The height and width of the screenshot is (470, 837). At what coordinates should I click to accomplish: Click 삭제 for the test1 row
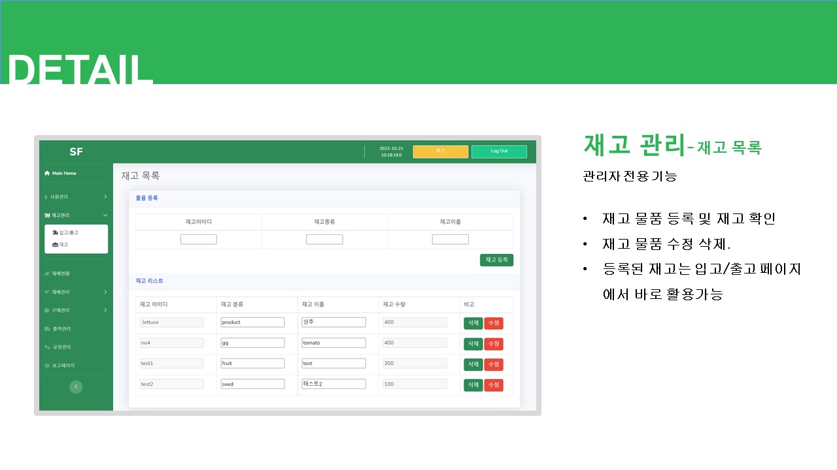[473, 364]
